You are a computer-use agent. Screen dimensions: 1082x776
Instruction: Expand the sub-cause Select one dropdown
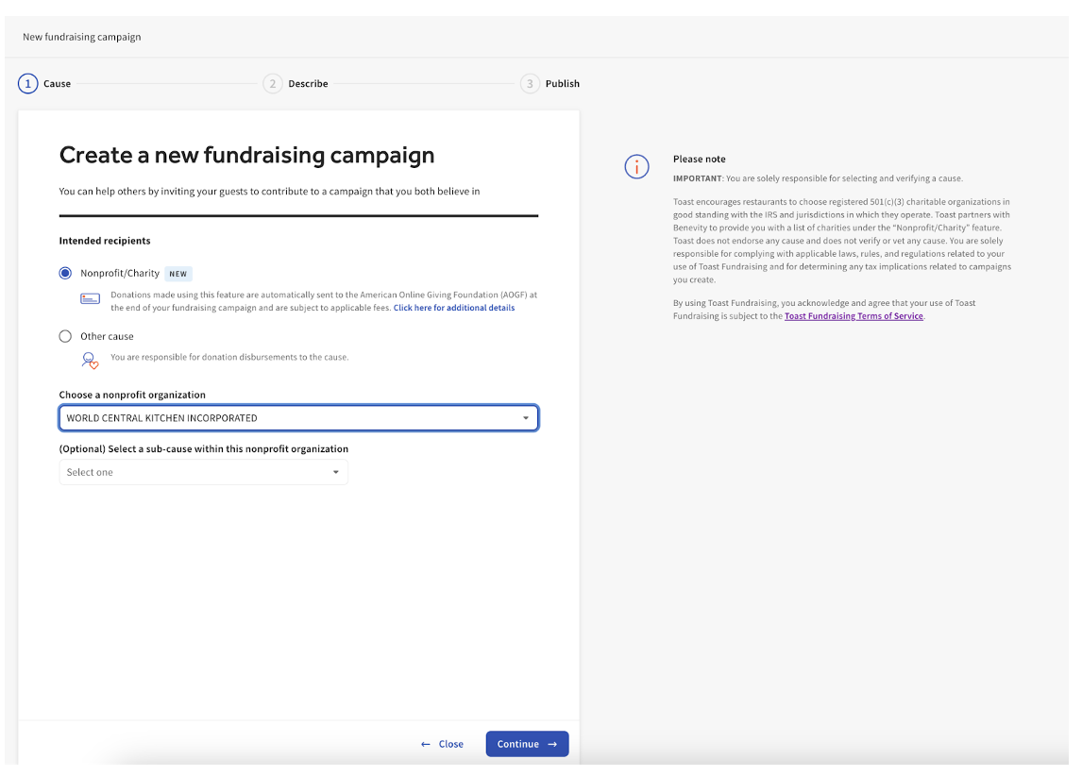pos(335,473)
